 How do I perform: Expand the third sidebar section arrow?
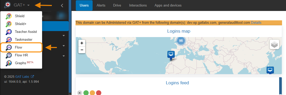coord(64,56)
